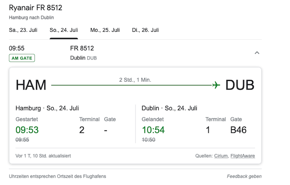
Task: Select the Sa., 23. Juli tab
Action: pyautogui.click(x=23, y=30)
